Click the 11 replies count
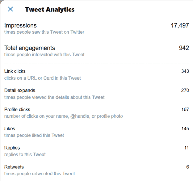Image resolution: width=193 pixels, height=181 pixels. (x=186, y=148)
